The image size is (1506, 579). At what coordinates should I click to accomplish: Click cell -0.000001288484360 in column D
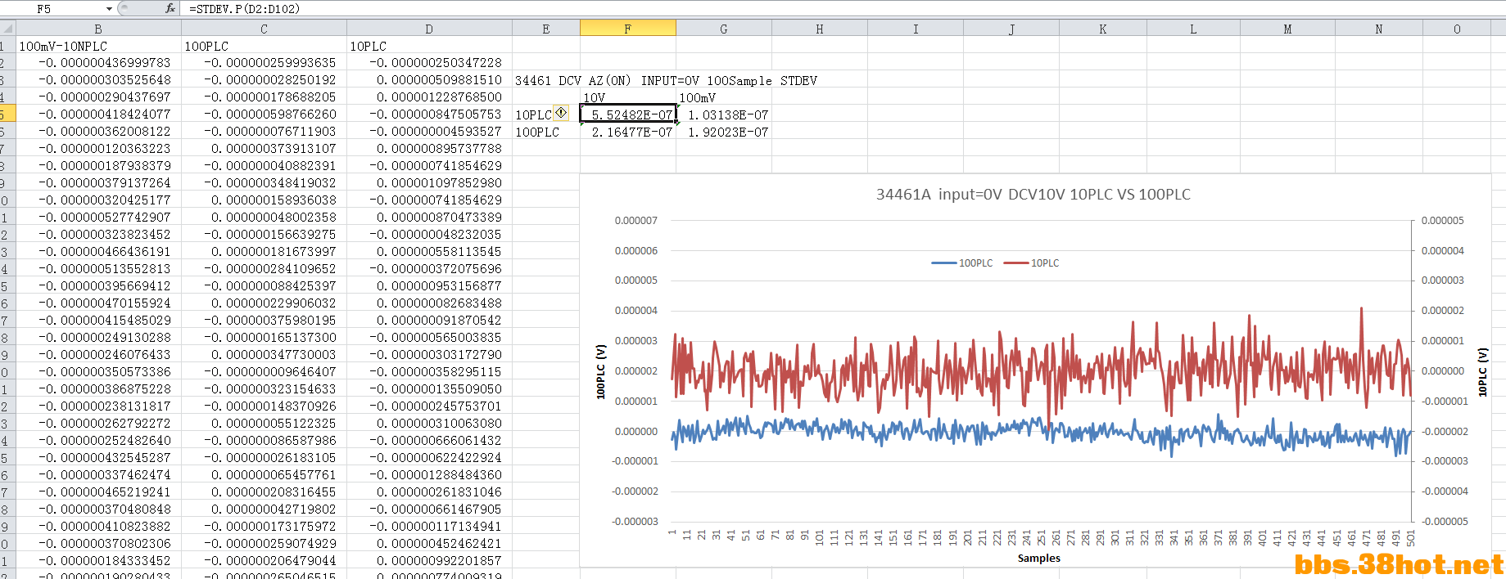429,475
